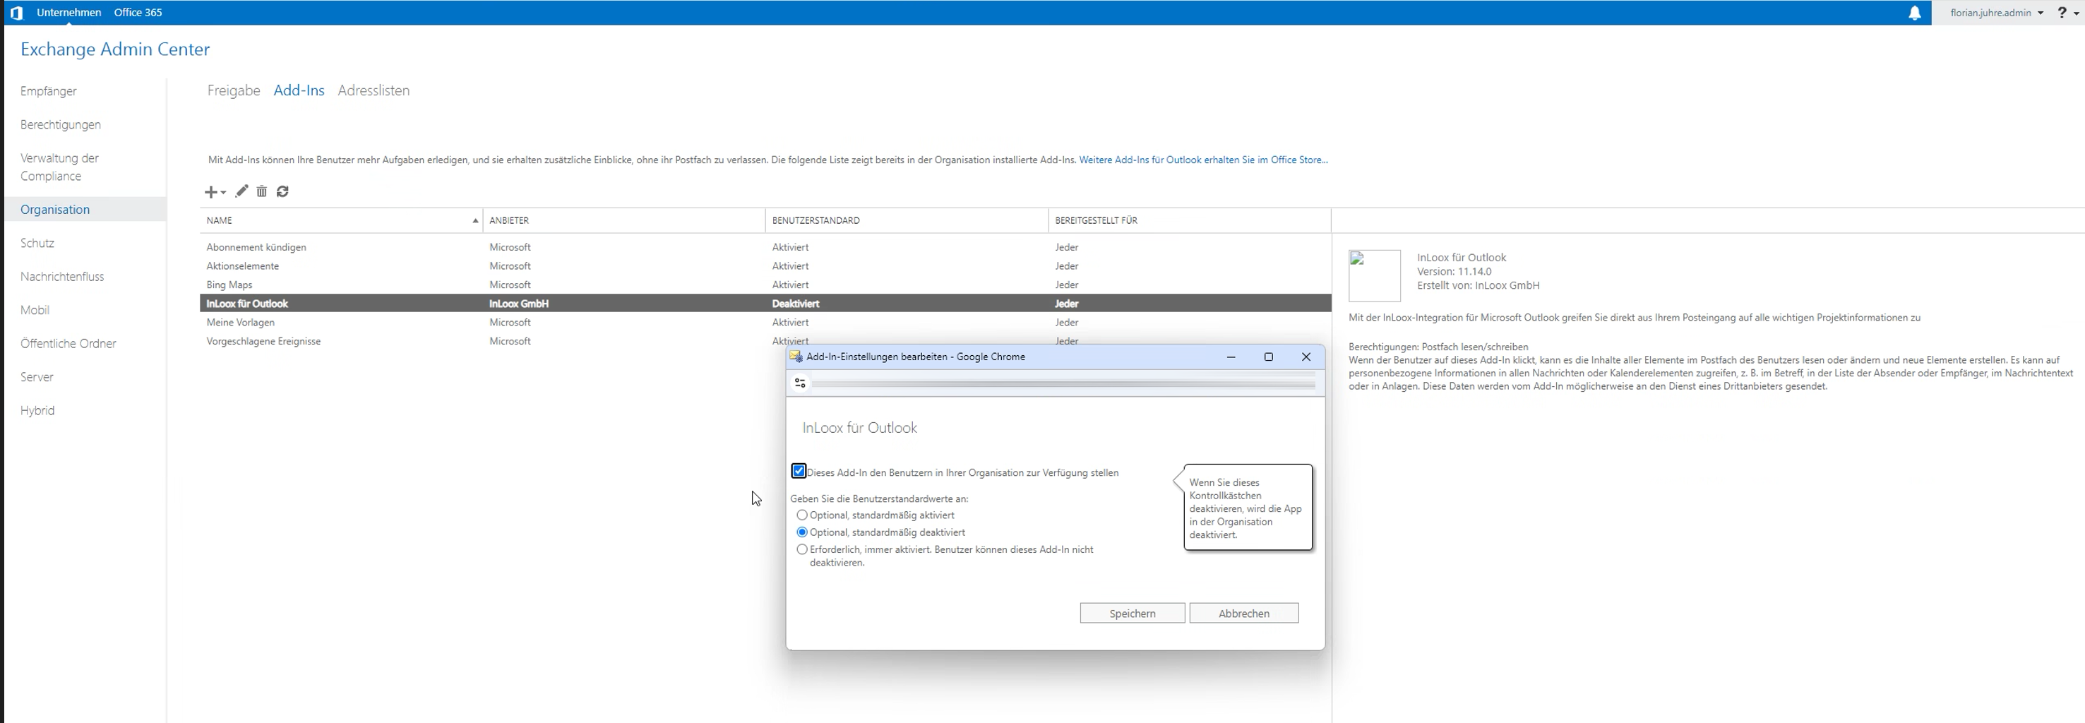The width and height of the screenshot is (2085, 723).
Task: Click the site settings icon in popup address bar
Action: click(800, 383)
